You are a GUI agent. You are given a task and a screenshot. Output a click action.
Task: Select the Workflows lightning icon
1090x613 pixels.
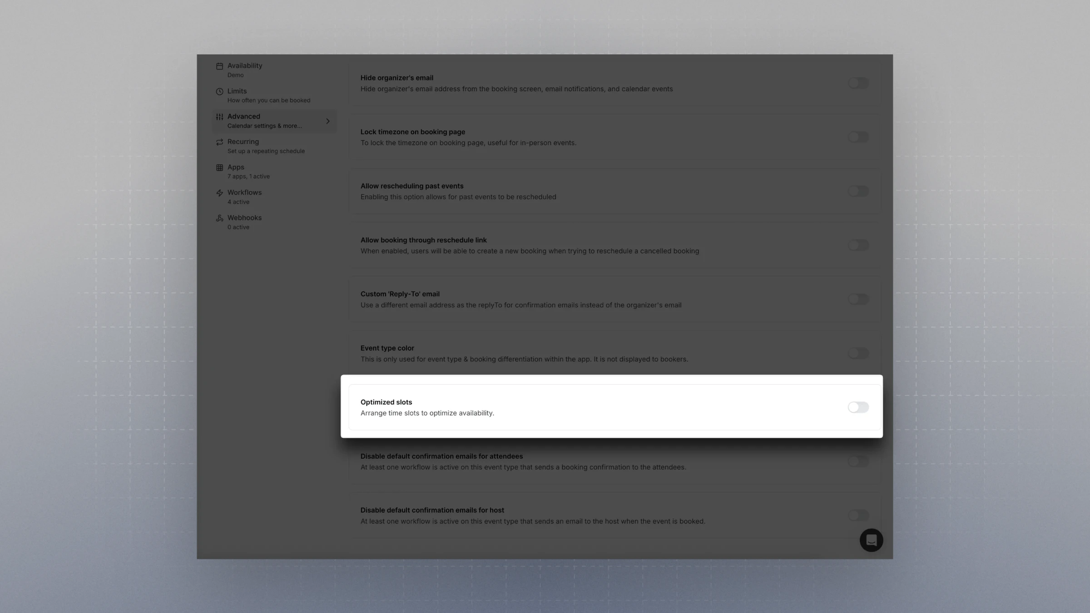pyautogui.click(x=219, y=193)
